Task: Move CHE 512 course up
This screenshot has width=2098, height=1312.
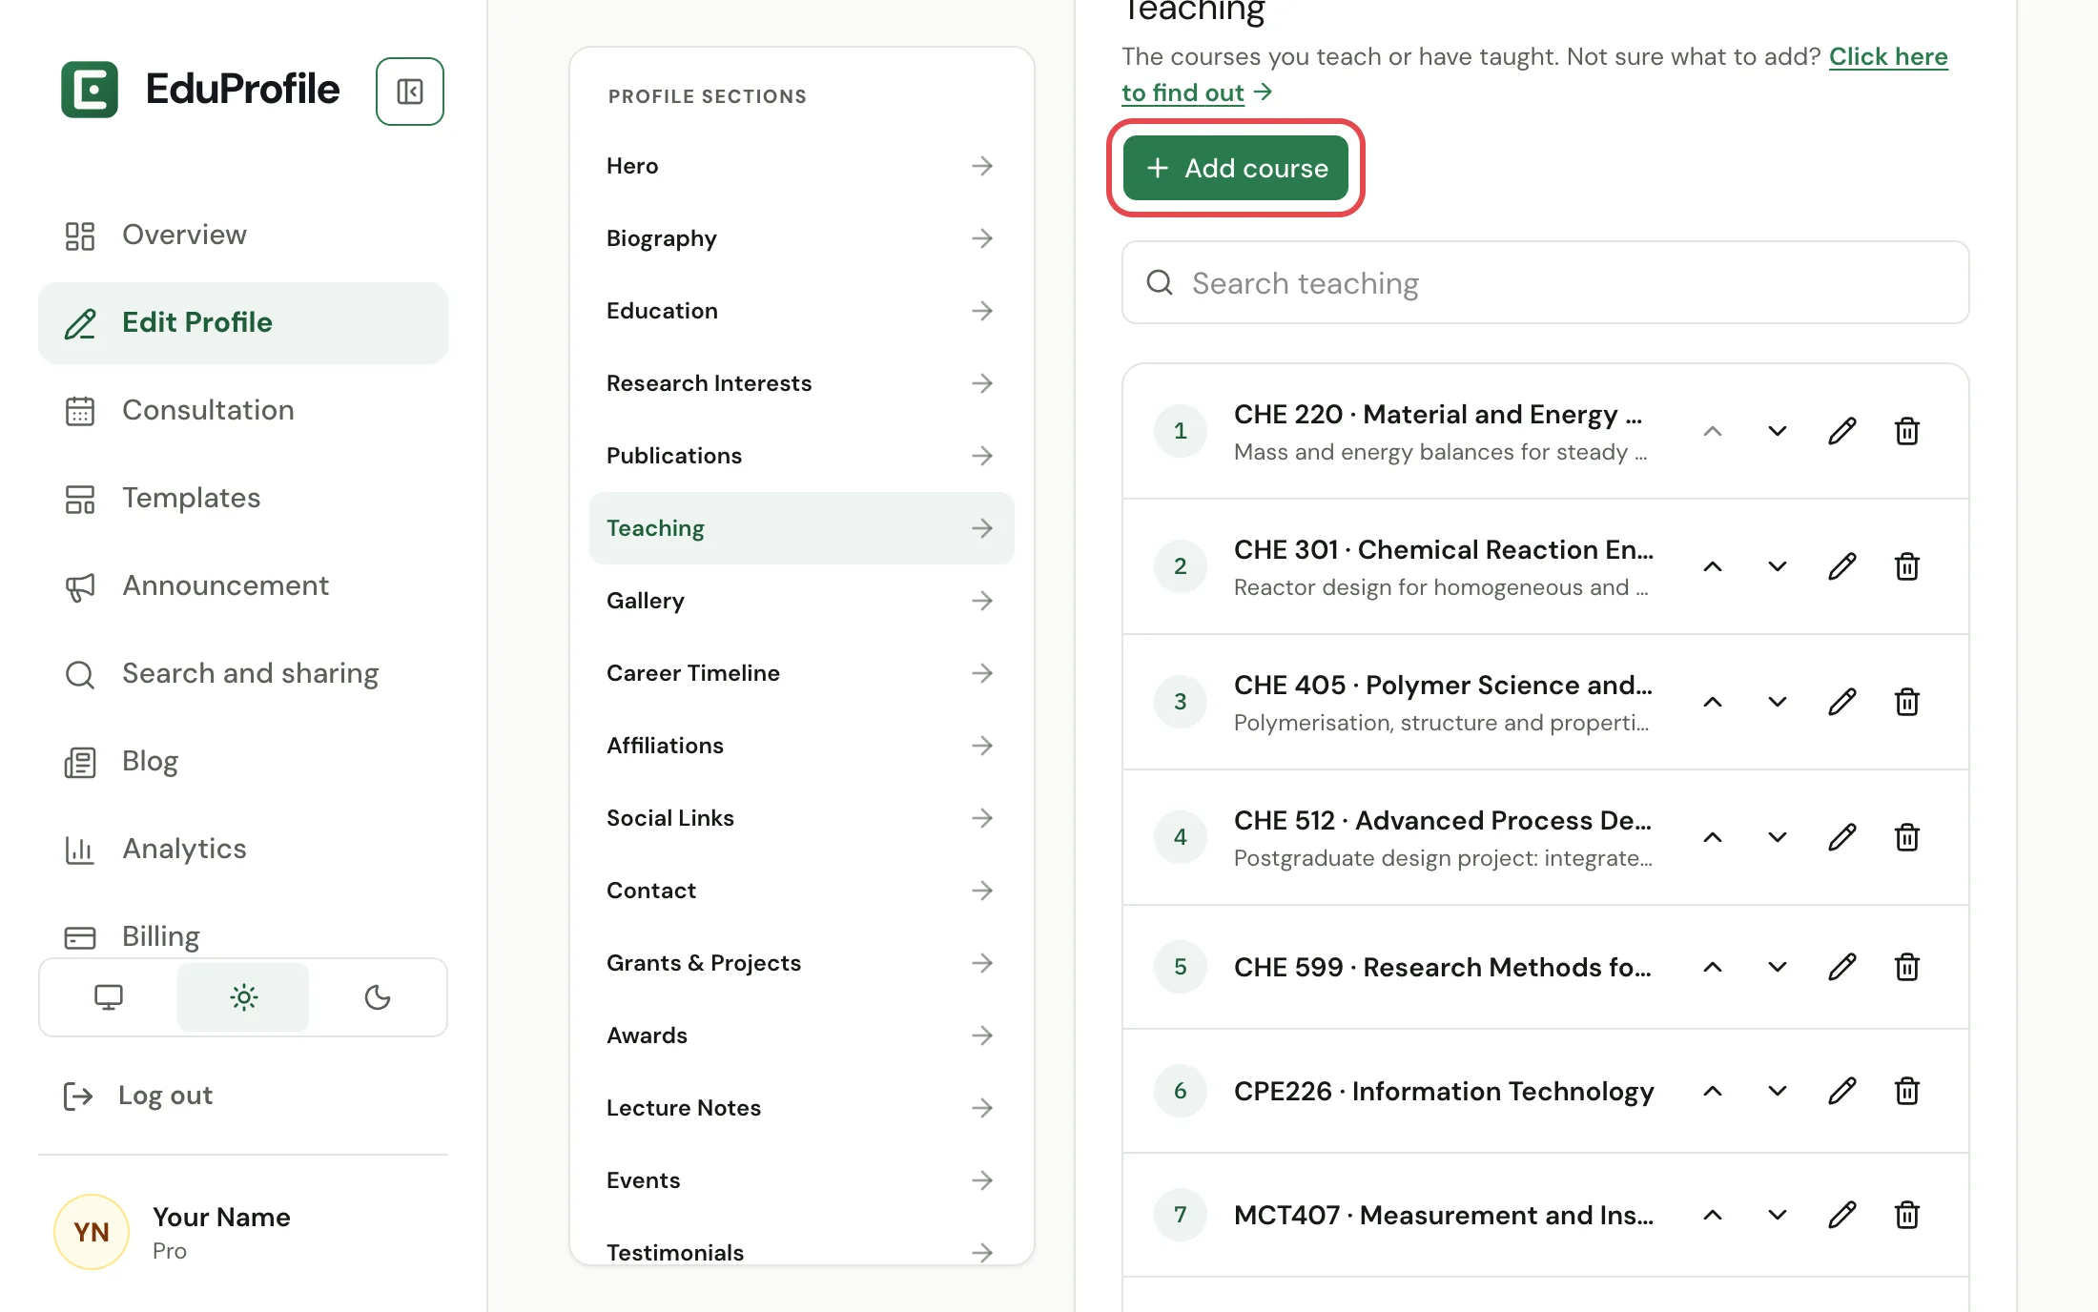Action: [x=1713, y=837]
